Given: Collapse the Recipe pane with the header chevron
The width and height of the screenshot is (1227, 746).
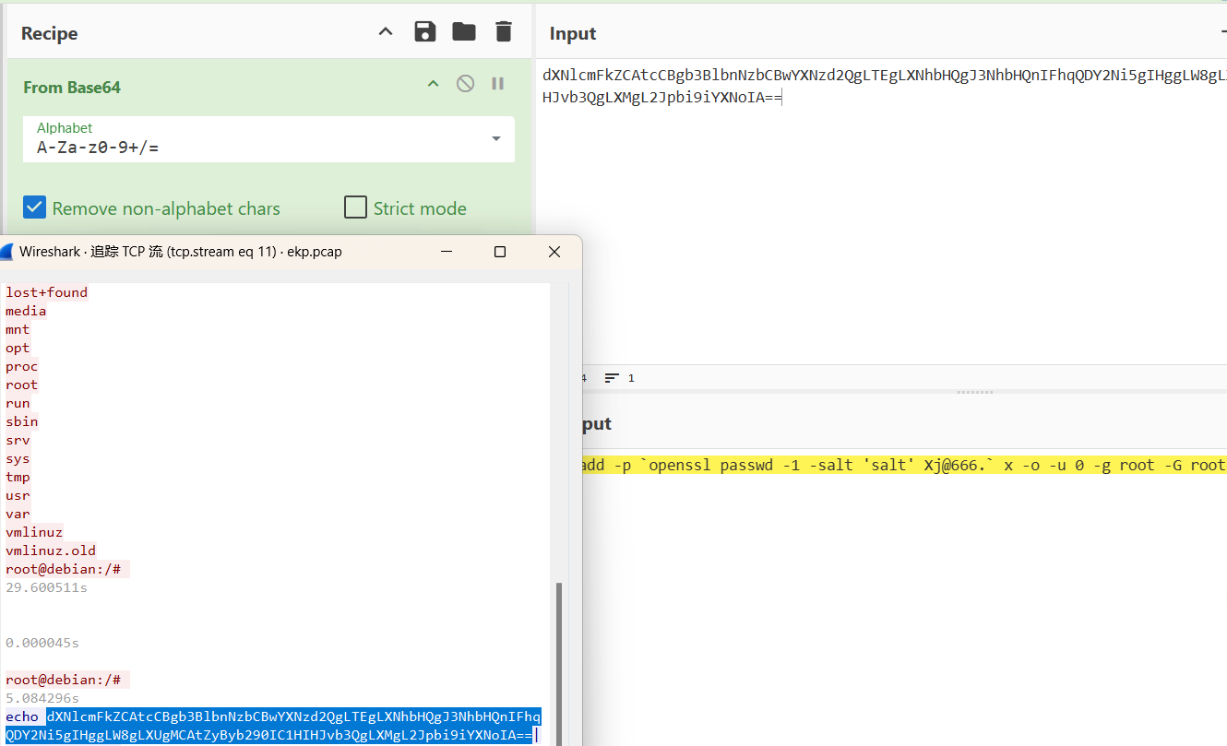Looking at the screenshot, I should pyautogui.click(x=386, y=32).
